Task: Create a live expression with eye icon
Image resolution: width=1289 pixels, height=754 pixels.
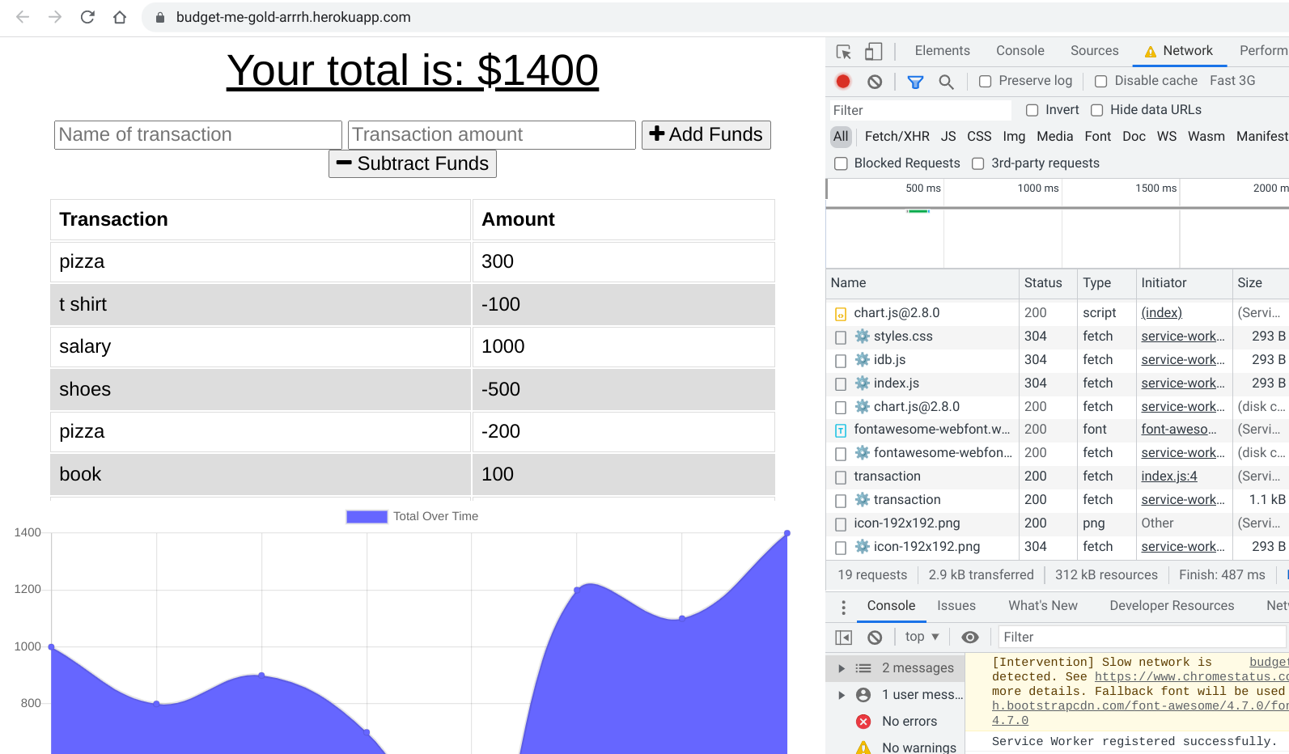Action: [x=970, y=638]
